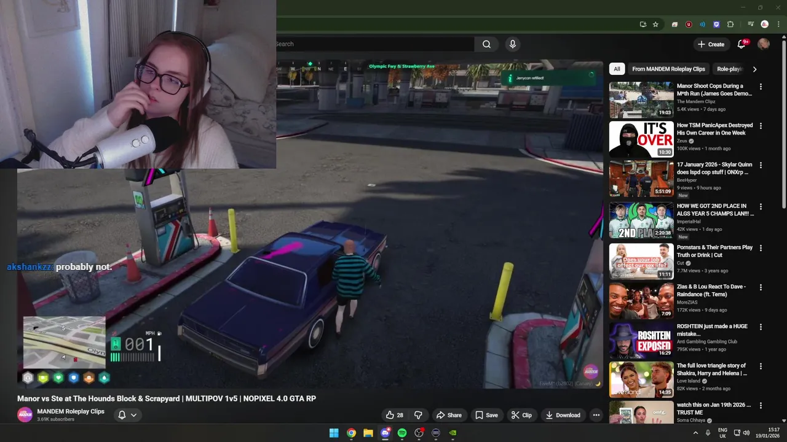Open ROSHTEIN EXPOSED thumbnail
Viewport: 787px width, 442px height.
coord(641,339)
